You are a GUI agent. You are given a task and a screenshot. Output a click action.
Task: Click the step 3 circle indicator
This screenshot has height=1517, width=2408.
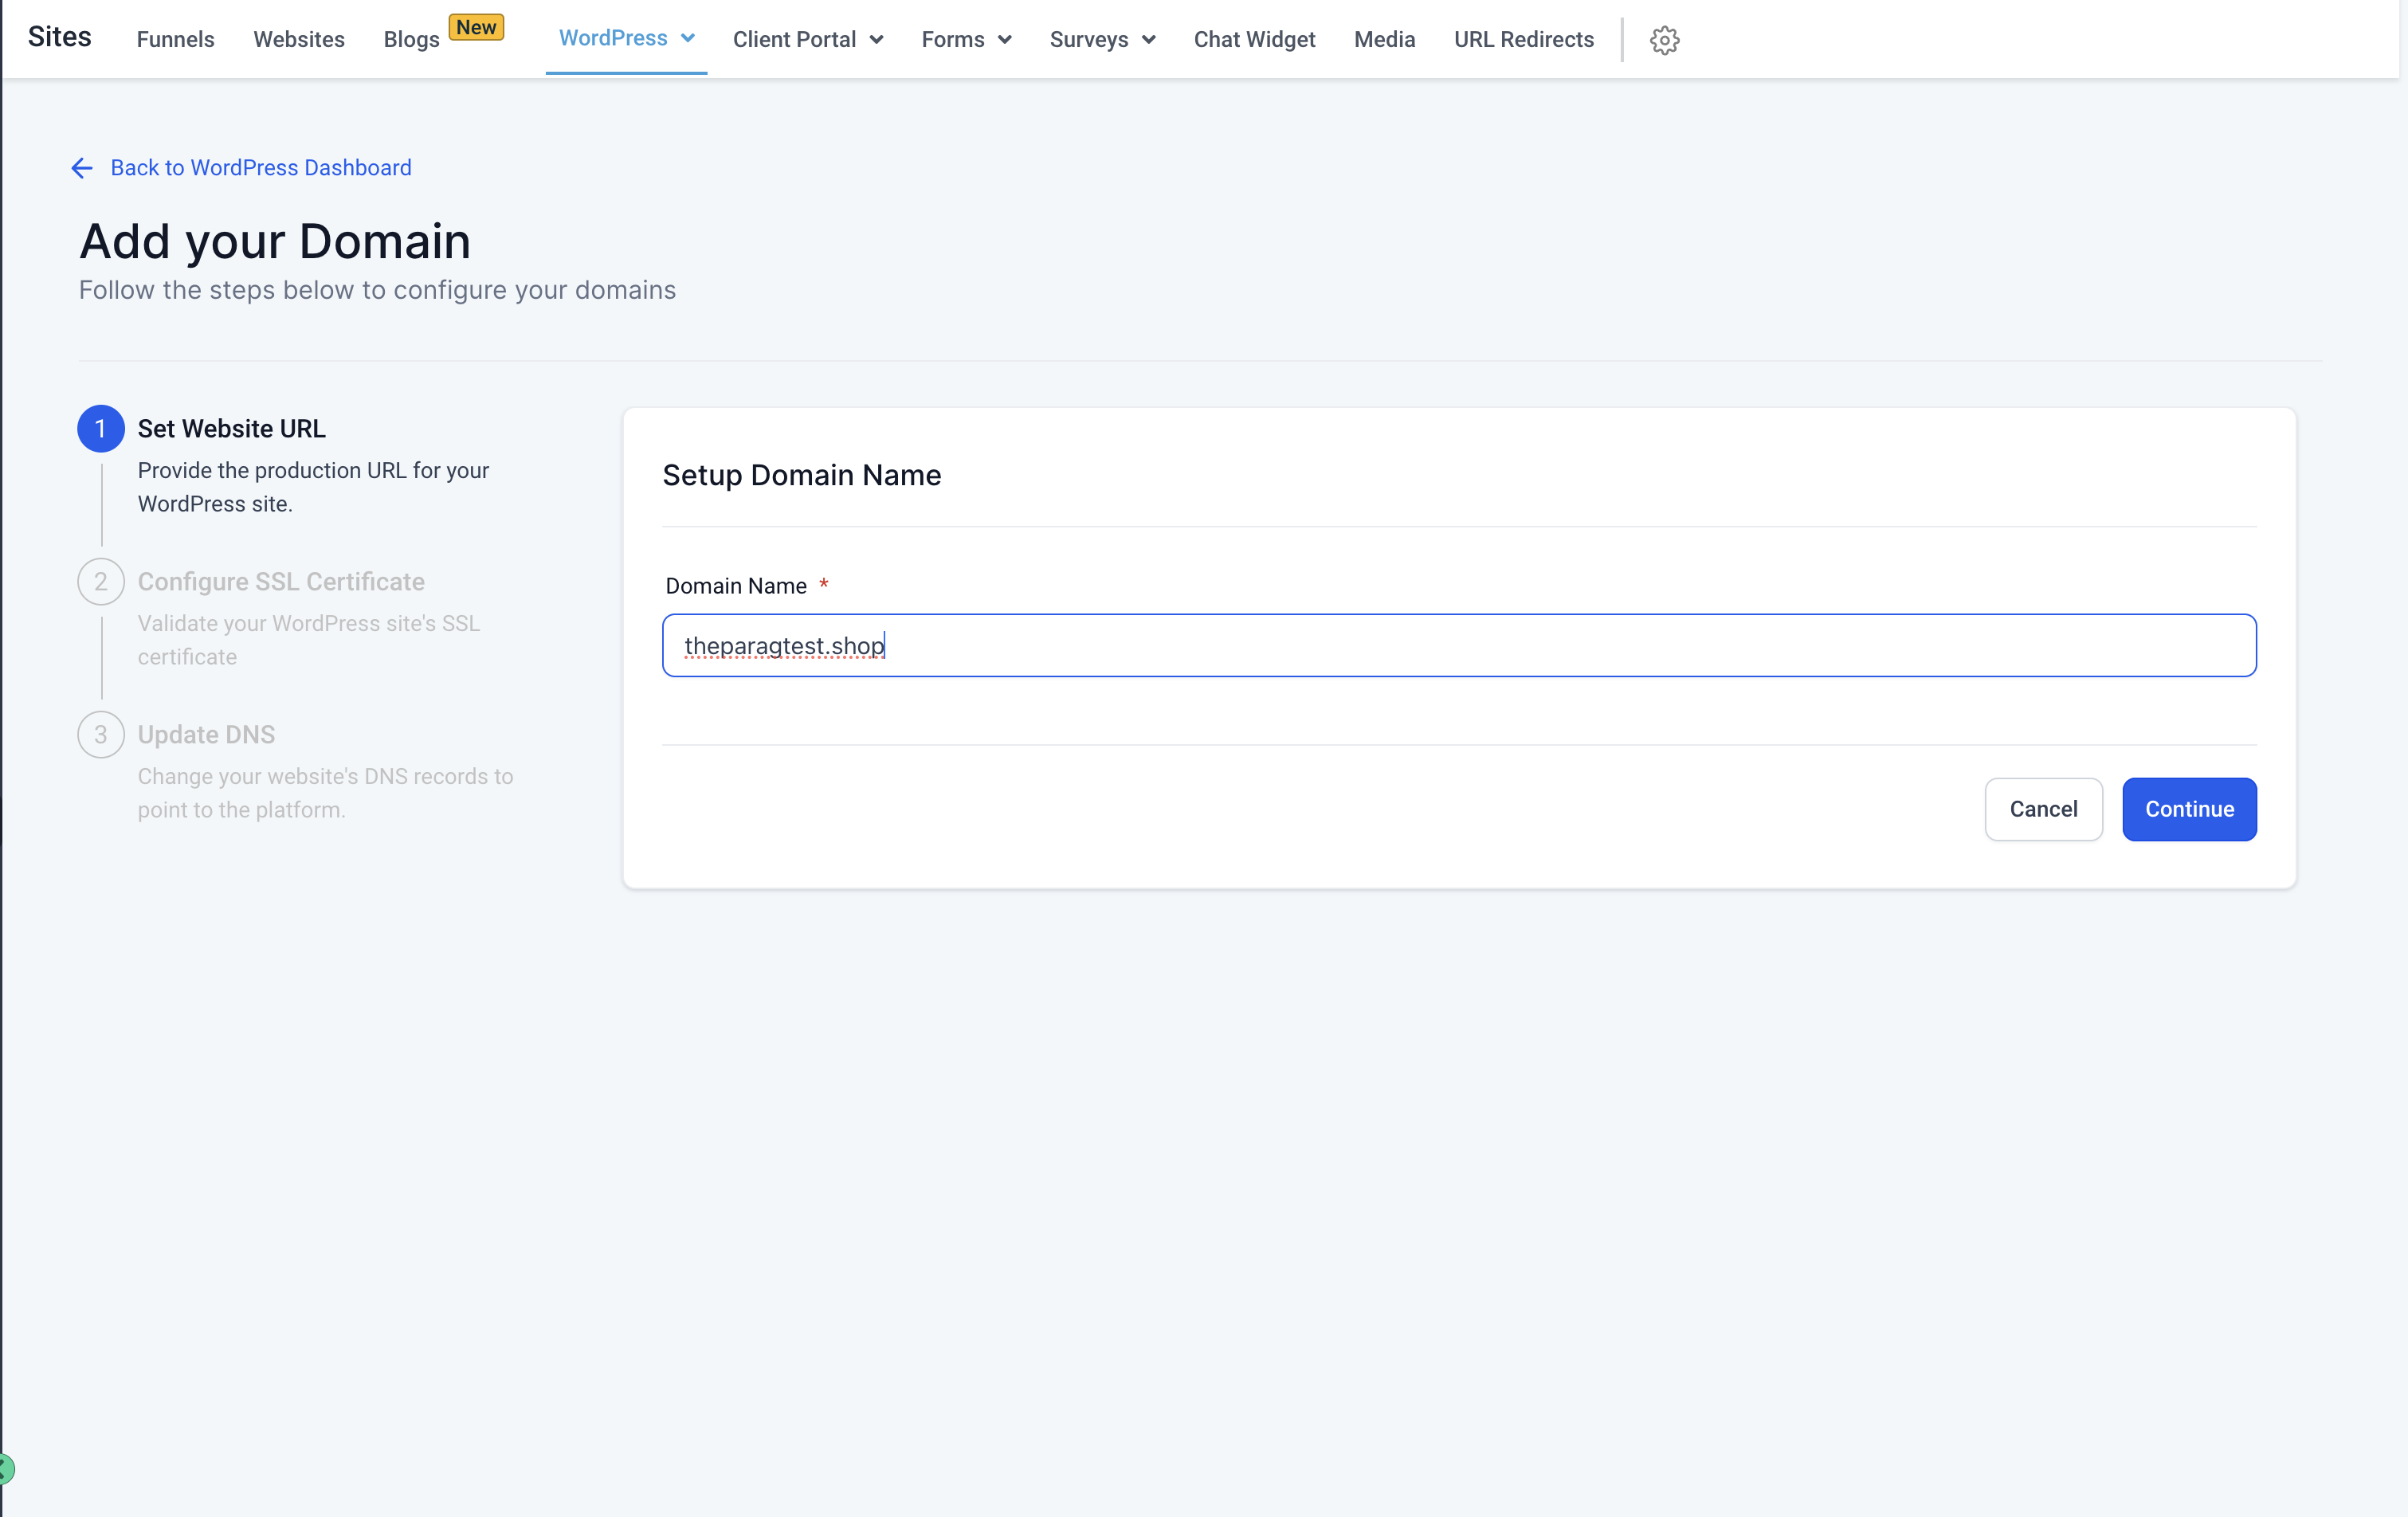[101, 735]
